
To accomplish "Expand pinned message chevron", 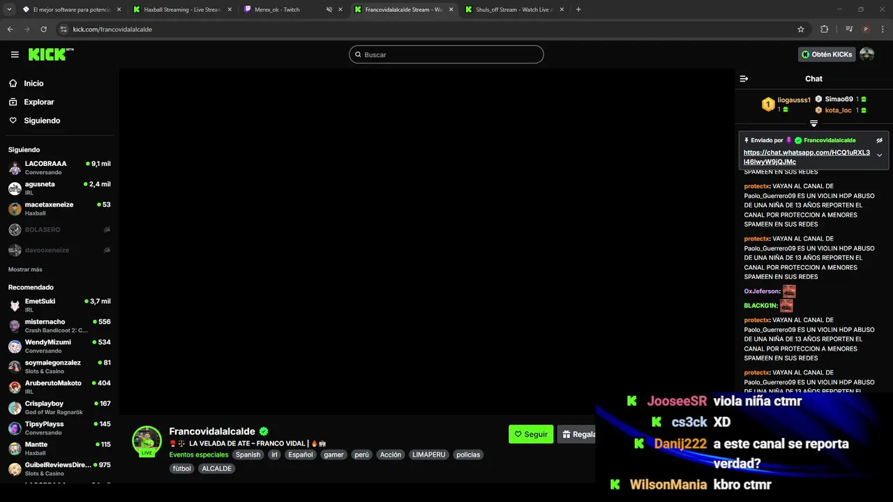I will (x=880, y=155).
